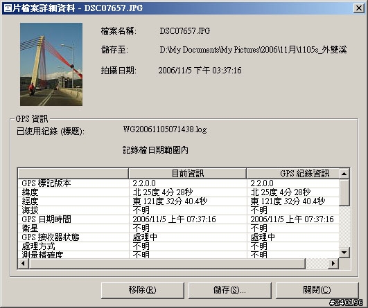368x308 pixels.
Task: Select the 衛星 row label
Action: 30,228
